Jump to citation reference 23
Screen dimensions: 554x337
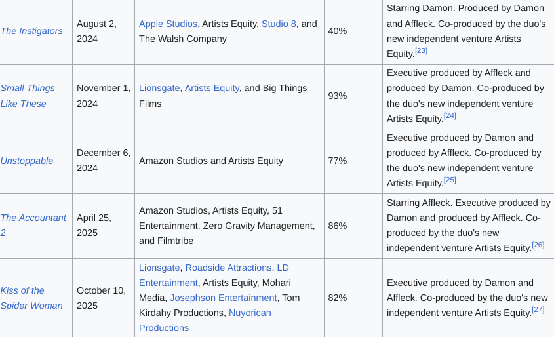pyautogui.click(x=421, y=50)
